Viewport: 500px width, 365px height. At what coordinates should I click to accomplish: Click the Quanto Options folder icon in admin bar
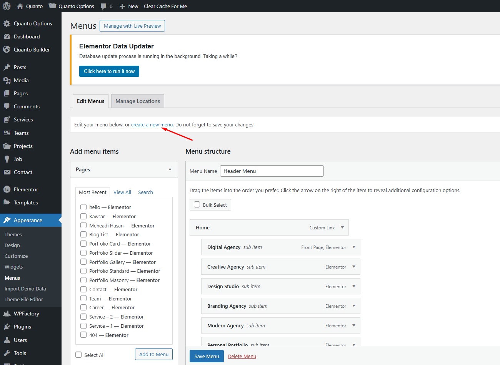(52, 6)
